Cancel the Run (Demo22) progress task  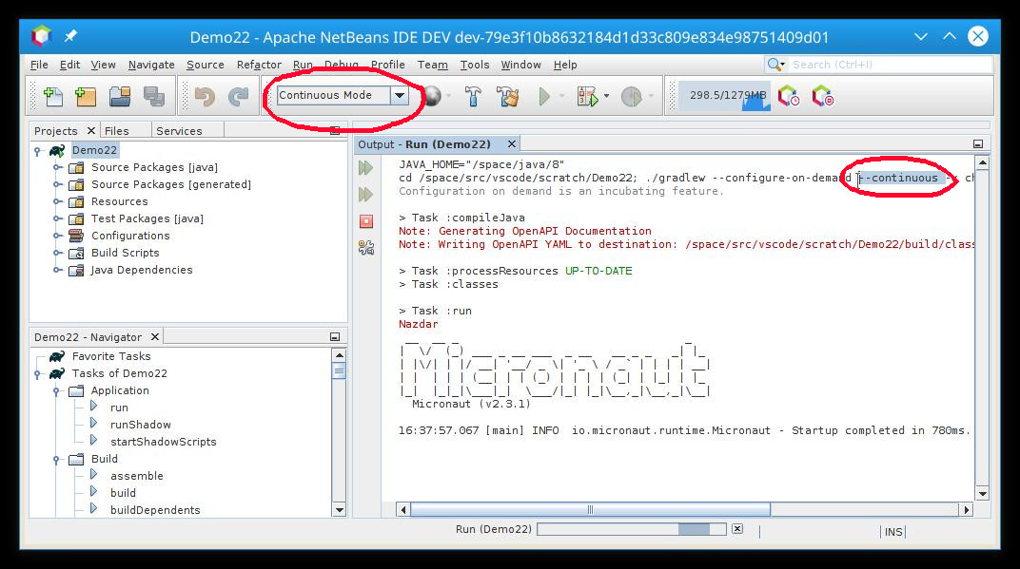click(x=737, y=529)
